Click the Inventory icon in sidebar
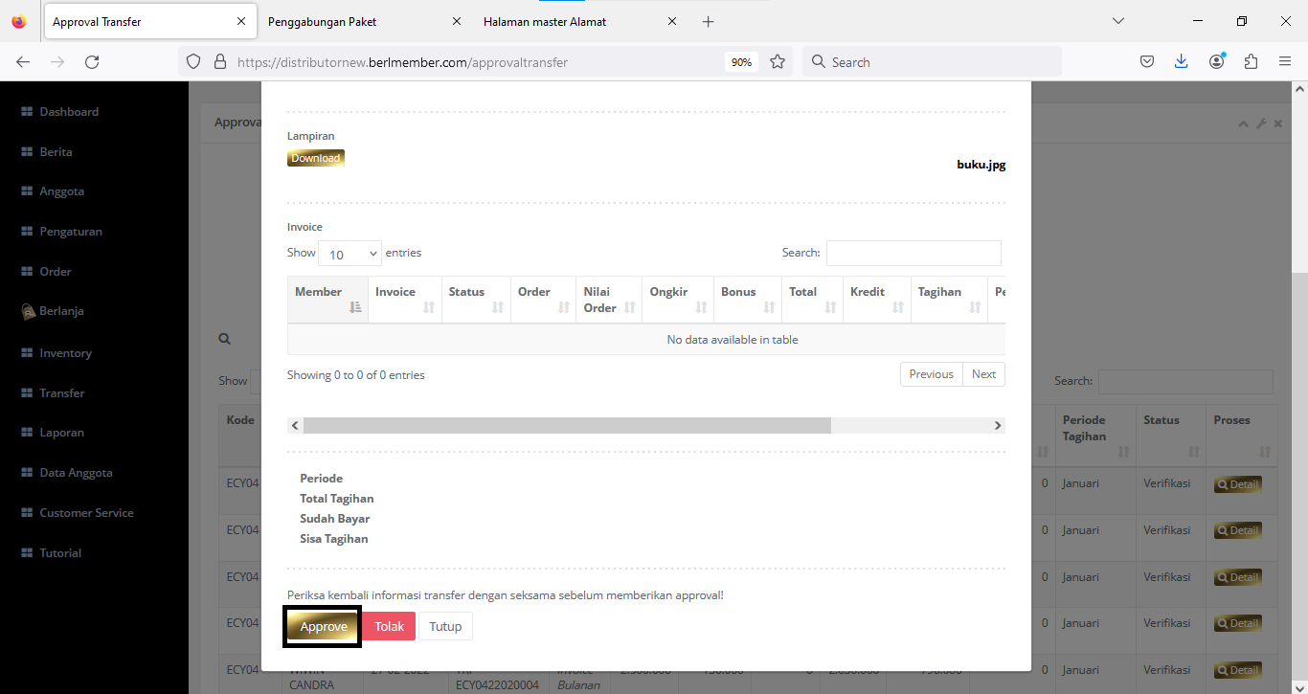Screen dimensions: 1308x694 point(27,353)
